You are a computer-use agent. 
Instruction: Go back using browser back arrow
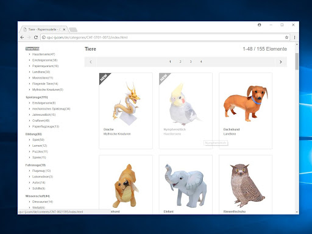coord(22,37)
